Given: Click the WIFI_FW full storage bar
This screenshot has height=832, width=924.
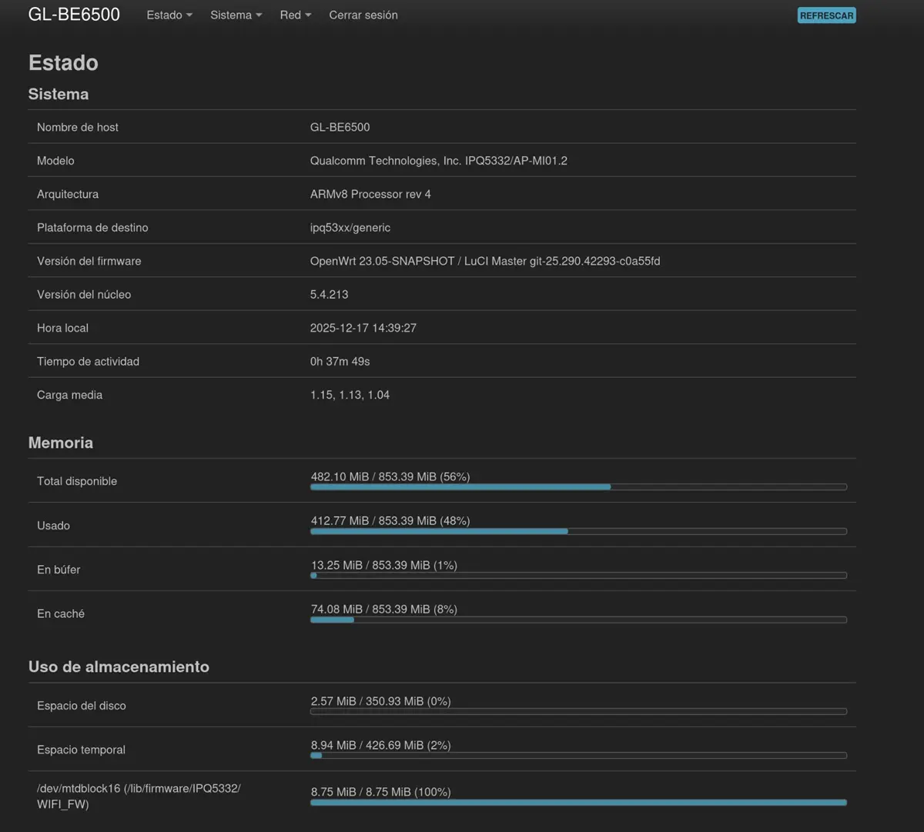Looking at the screenshot, I should pyautogui.click(x=577, y=802).
